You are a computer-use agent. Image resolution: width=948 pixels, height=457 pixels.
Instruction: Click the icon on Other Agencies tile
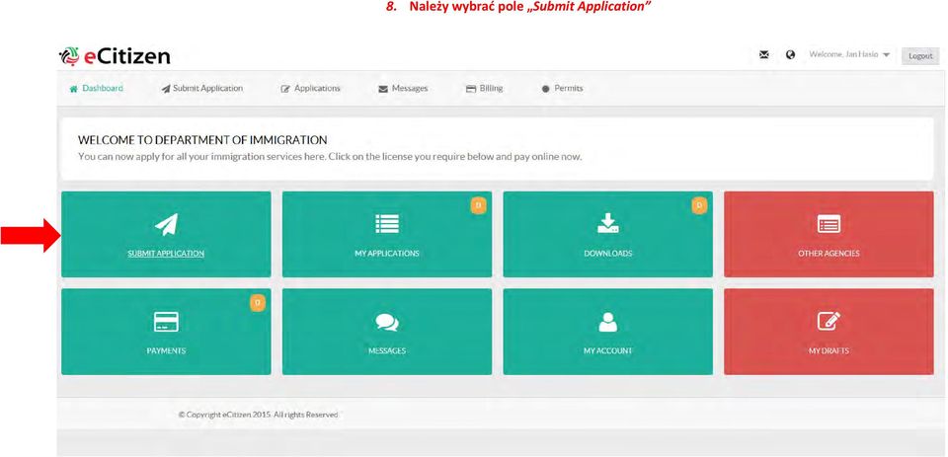click(829, 224)
